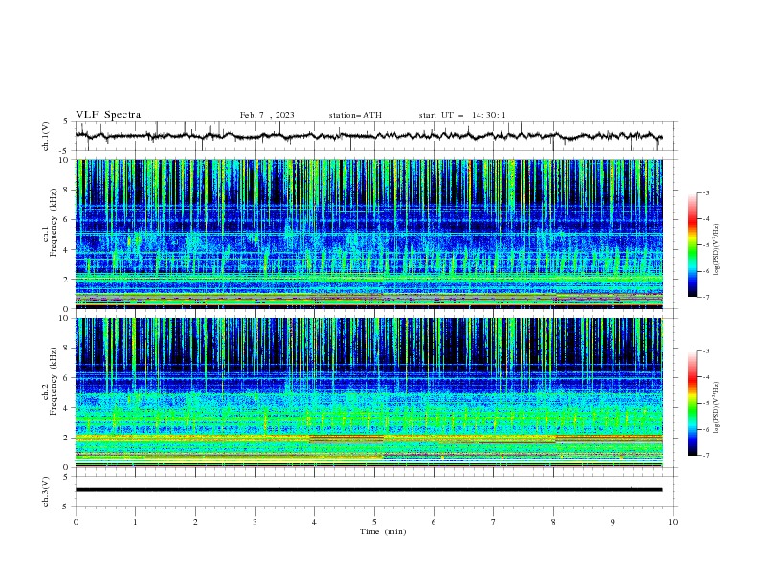This screenshot has width=758, height=586.
Task: Click the upper log(PSD) color bar
Action: 692,245
